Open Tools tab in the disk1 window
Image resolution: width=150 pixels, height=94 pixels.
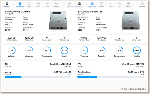pos(47,5)
